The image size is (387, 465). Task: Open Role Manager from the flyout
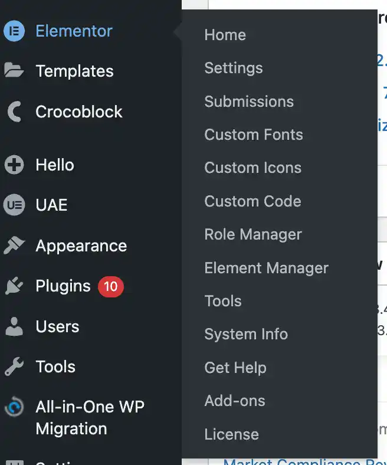(253, 235)
